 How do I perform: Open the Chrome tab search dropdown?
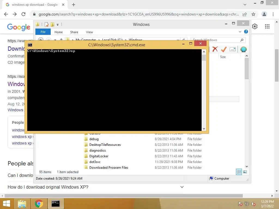[x=245, y=5]
